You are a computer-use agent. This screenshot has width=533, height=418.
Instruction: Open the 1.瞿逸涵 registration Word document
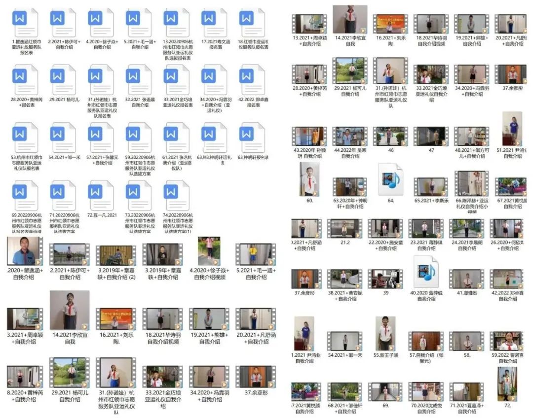tap(25, 22)
